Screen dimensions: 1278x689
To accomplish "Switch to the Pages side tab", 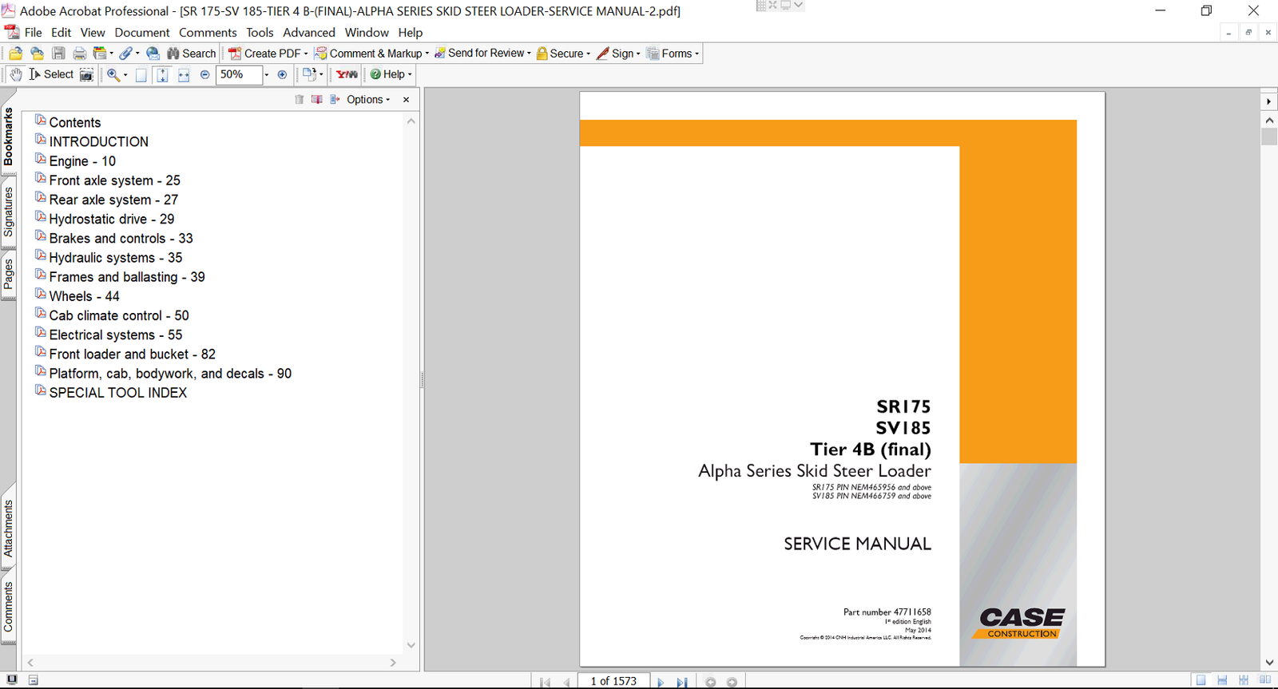I will tap(9, 275).
